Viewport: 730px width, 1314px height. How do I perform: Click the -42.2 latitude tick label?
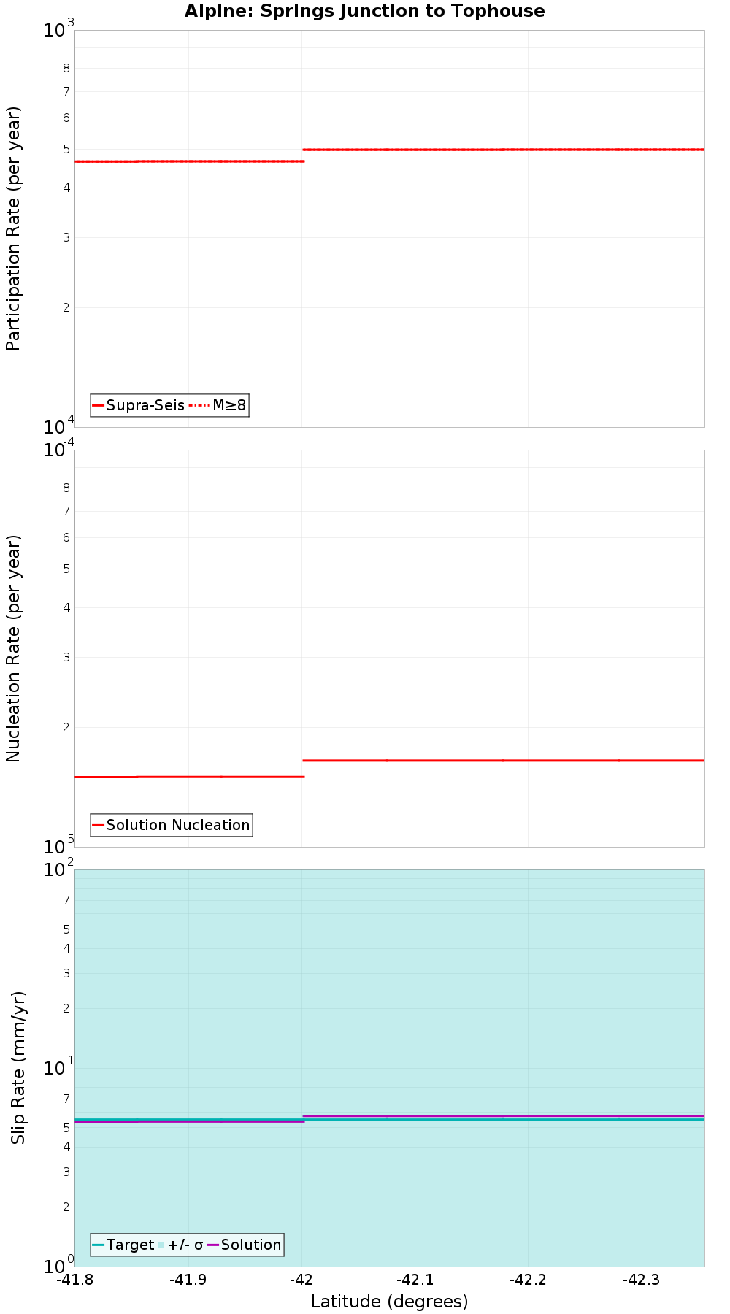528,1279
